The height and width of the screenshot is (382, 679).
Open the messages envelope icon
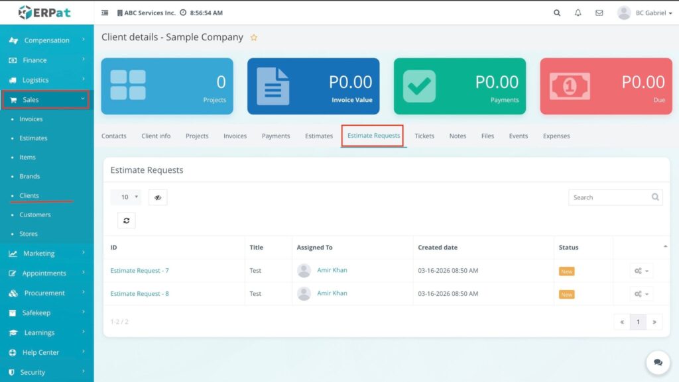[x=599, y=13]
